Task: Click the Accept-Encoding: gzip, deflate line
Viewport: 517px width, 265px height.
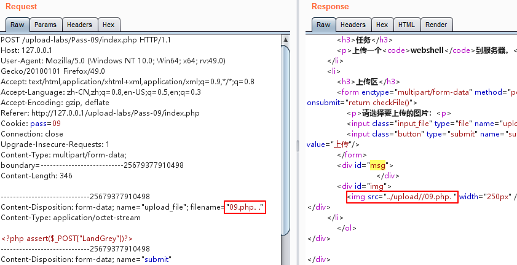Action: (x=55, y=103)
